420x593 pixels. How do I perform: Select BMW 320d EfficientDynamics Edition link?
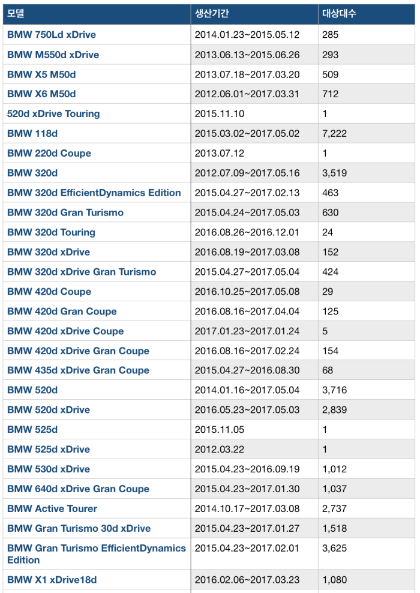[x=94, y=193]
